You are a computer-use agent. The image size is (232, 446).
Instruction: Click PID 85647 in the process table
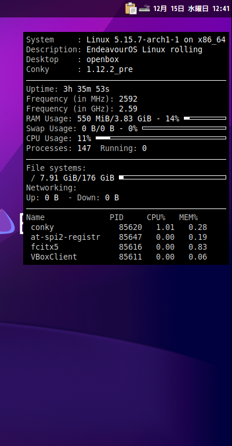(130, 237)
